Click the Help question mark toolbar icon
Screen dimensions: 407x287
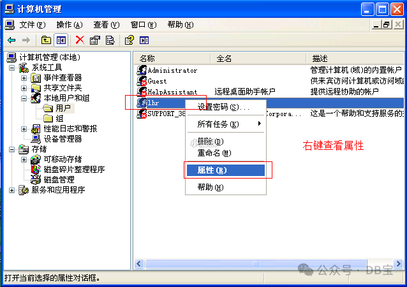[129, 40]
